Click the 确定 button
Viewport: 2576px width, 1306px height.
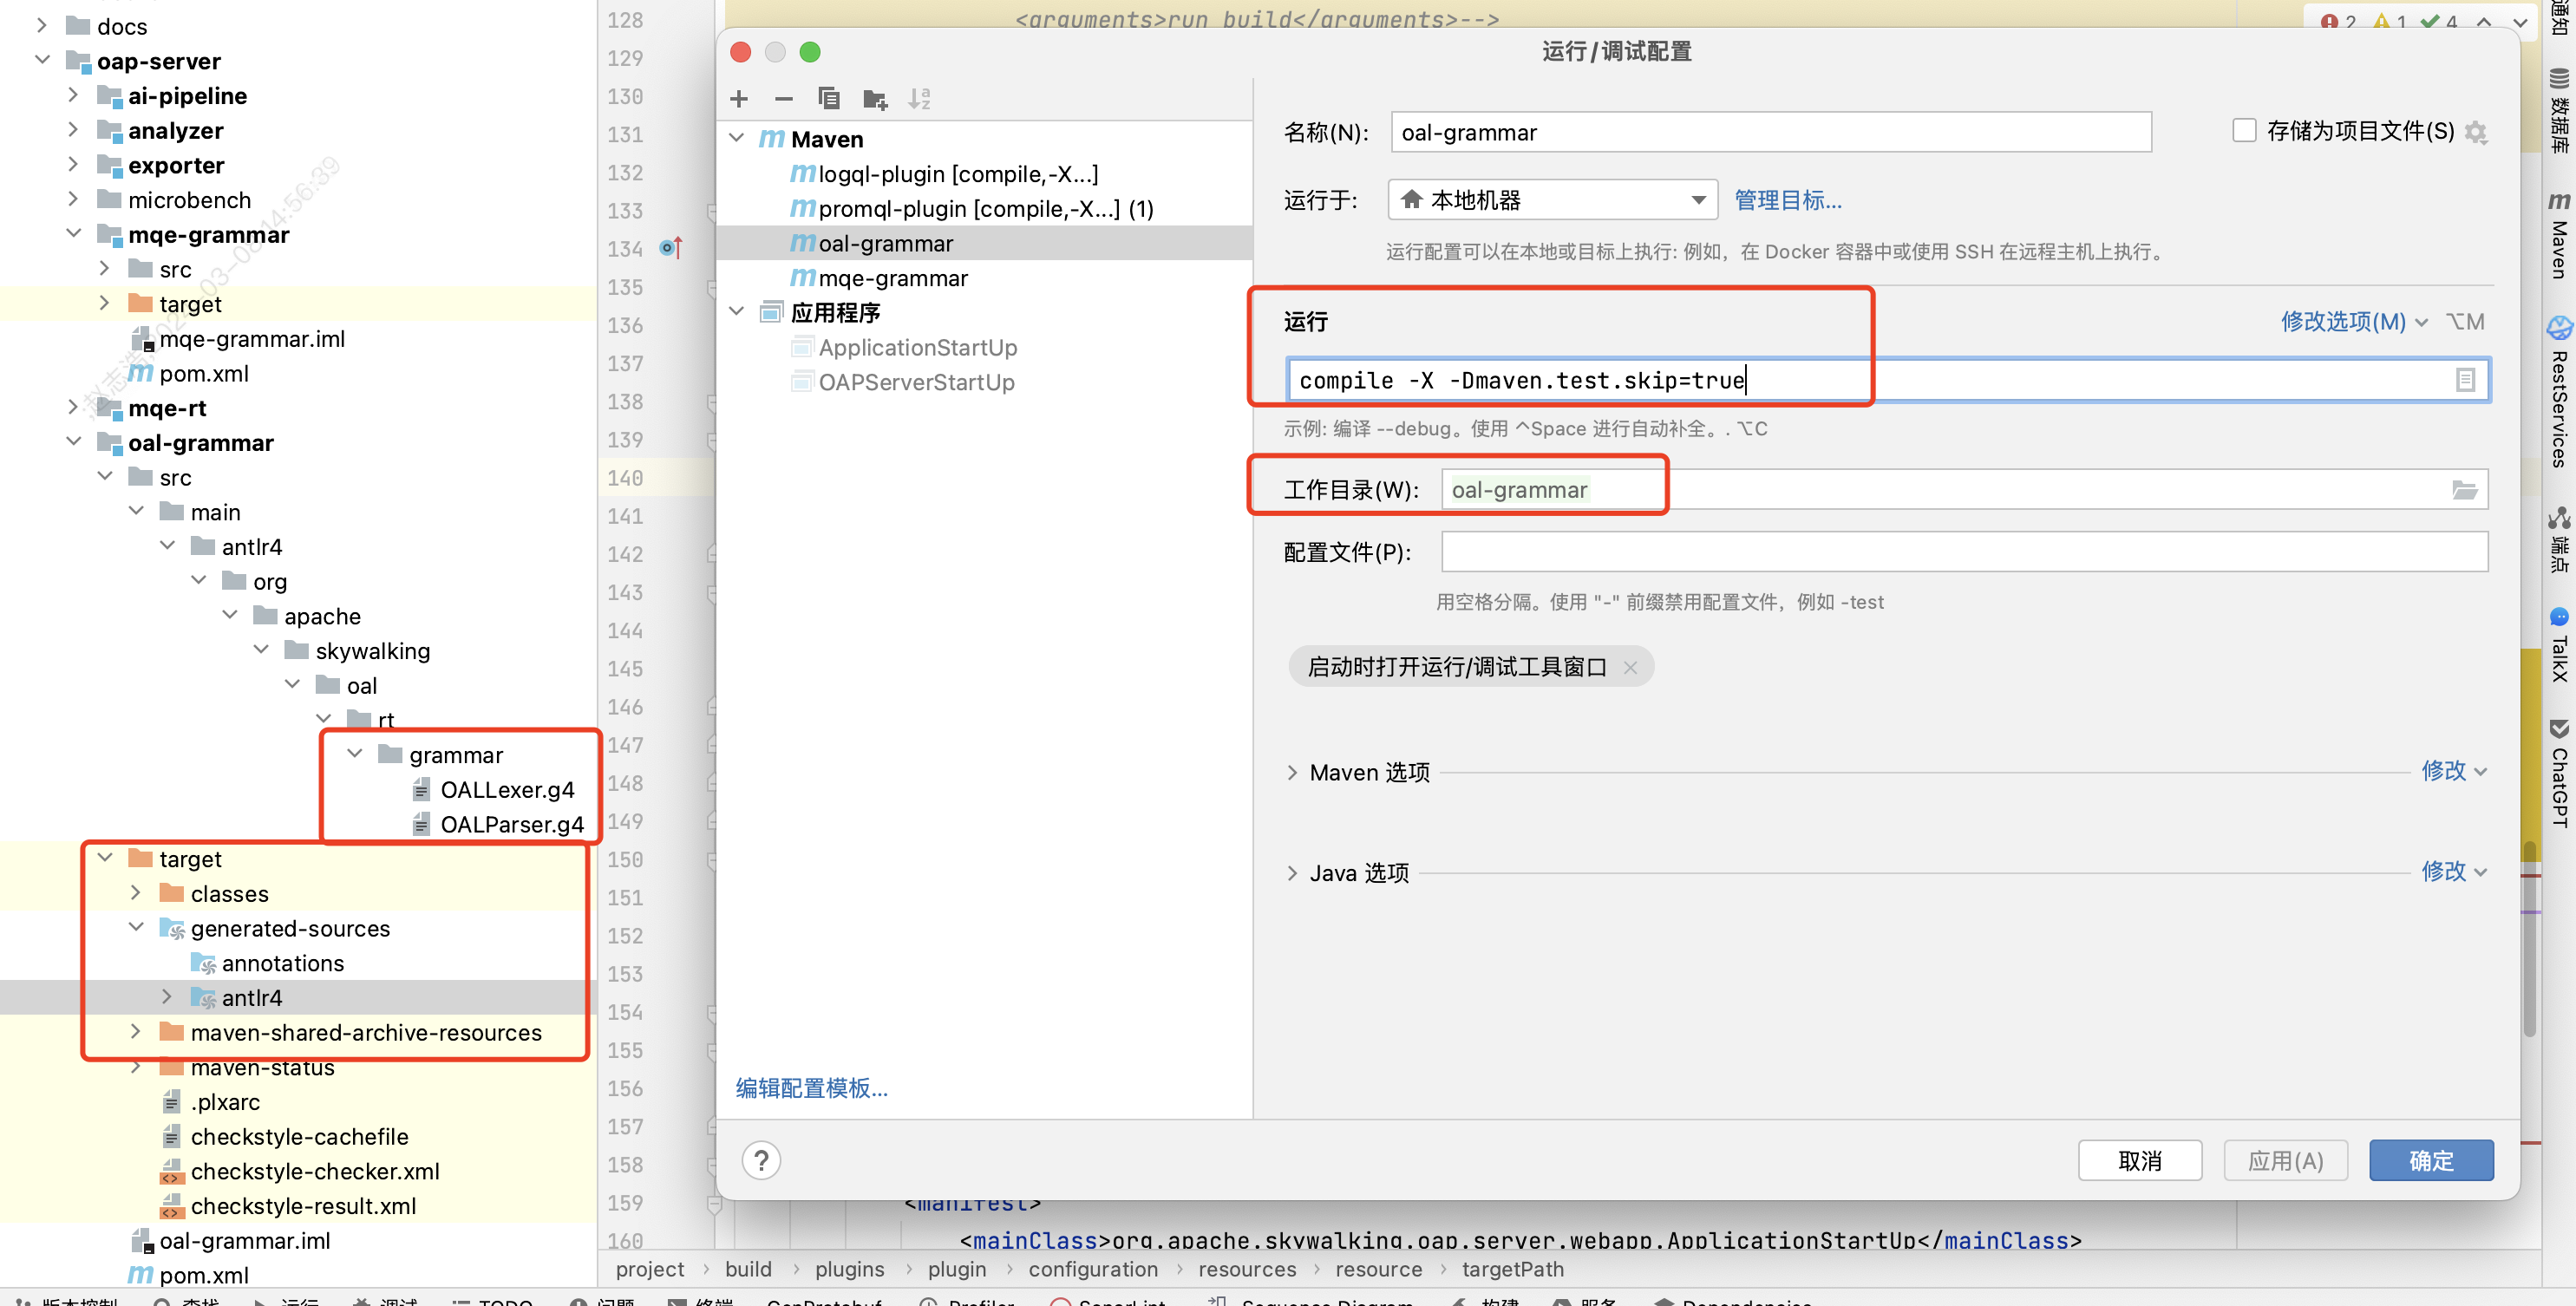2430,1160
